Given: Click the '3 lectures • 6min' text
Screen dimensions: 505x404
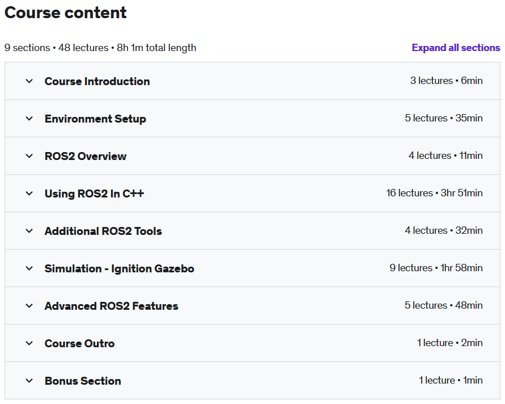Looking at the screenshot, I should click(447, 81).
